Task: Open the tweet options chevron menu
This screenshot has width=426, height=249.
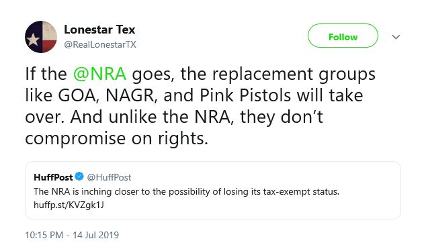Action: click(396, 37)
